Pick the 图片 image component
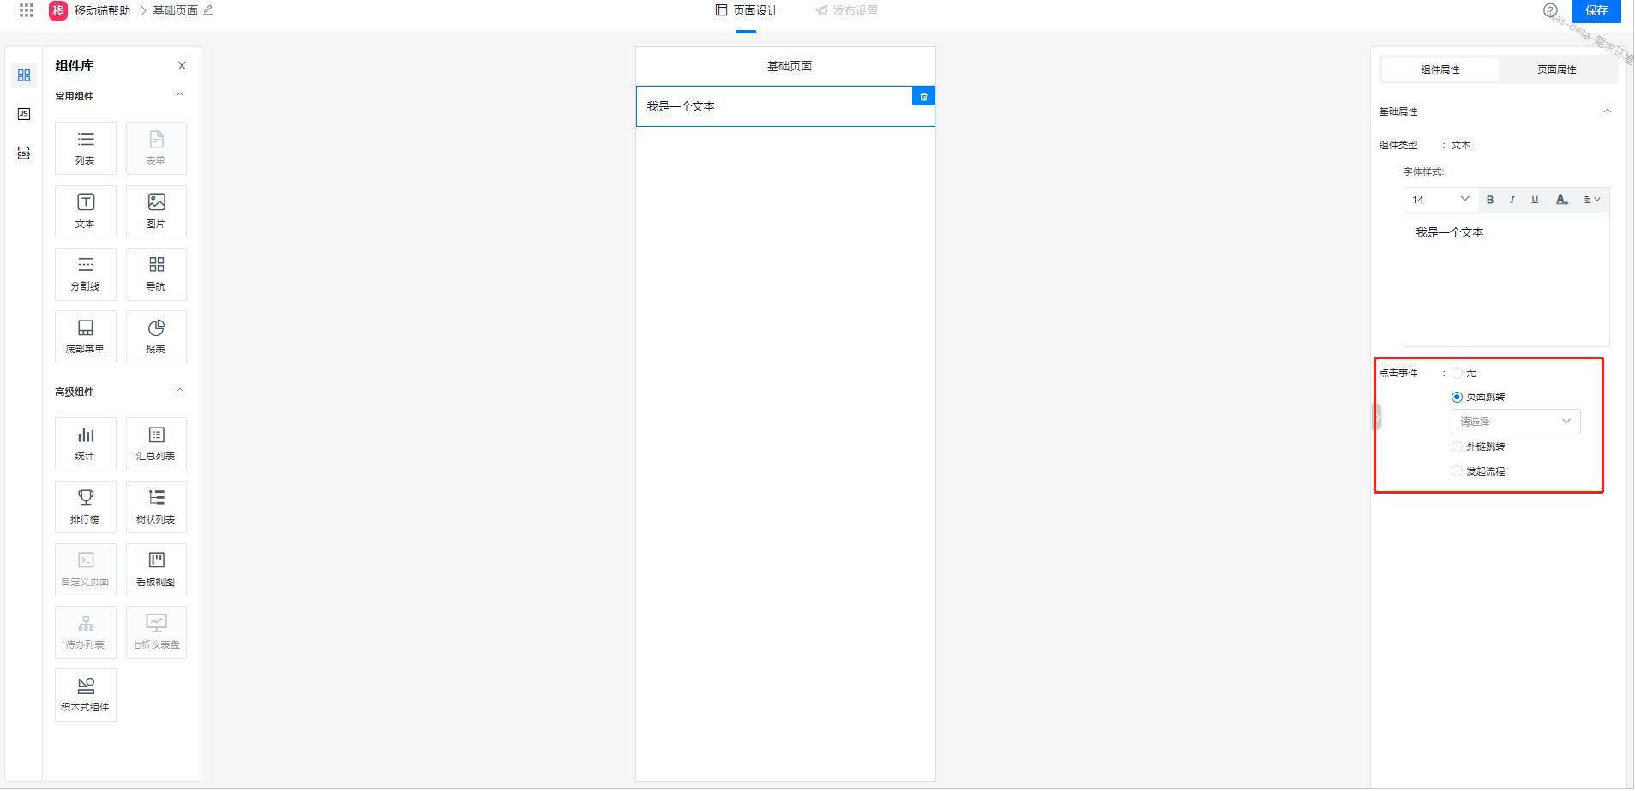 coord(156,211)
